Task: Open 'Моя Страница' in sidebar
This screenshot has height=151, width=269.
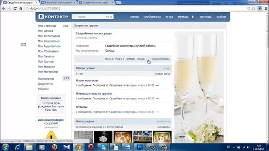Action: (x=47, y=26)
